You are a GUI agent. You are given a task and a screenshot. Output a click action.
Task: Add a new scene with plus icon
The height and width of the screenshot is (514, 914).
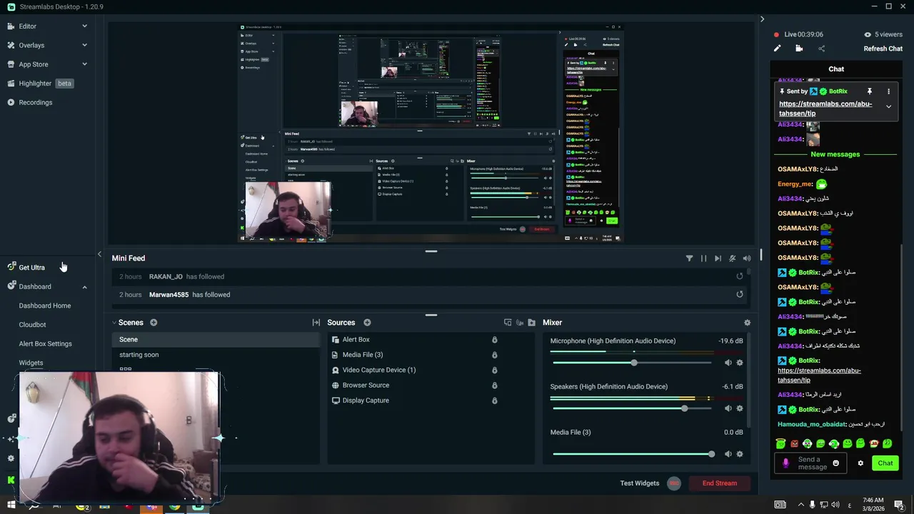[154, 323]
